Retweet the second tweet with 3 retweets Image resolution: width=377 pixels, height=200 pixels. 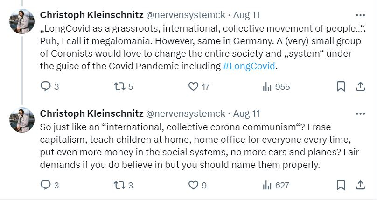click(119, 185)
